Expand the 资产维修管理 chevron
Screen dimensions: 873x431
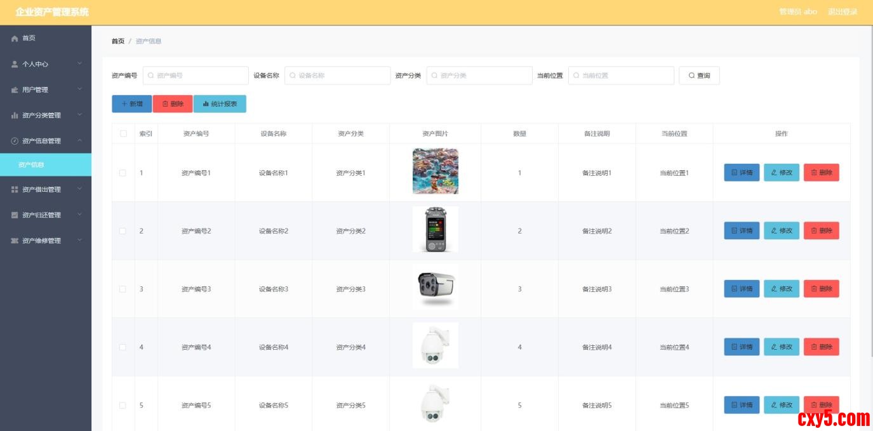[80, 241]
